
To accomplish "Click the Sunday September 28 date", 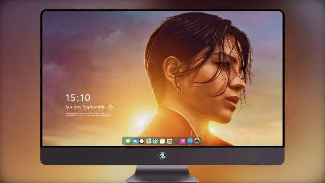I will [x=89, y=107].
